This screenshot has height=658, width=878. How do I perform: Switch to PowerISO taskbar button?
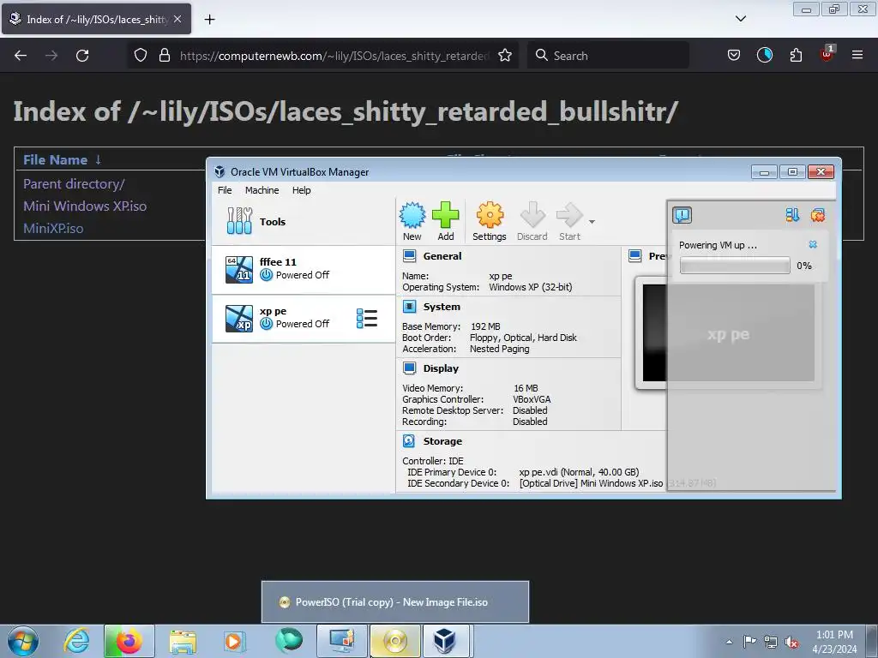394,641
